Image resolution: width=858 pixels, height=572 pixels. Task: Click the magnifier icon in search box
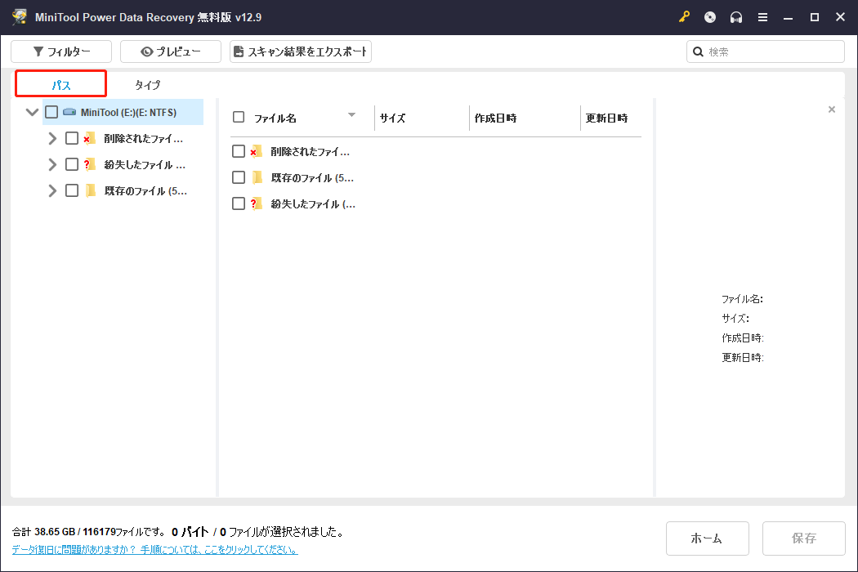coord(698,51)
